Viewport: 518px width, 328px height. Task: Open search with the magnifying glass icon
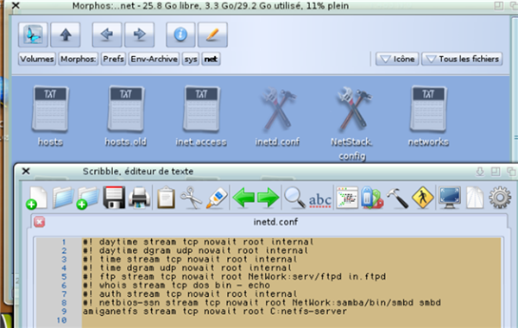click(x=294, y=198)
